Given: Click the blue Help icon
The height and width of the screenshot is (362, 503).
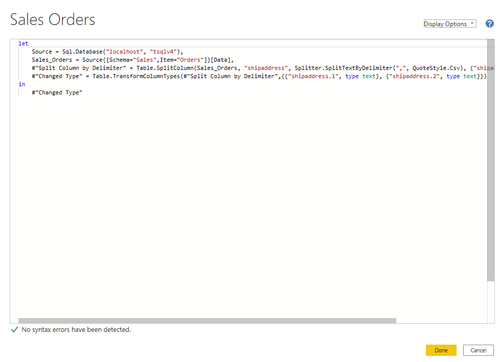Looking at the screenshot, I should point(489,23).
